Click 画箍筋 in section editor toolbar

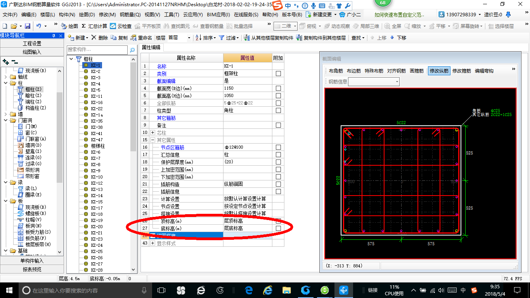[417, 71]
